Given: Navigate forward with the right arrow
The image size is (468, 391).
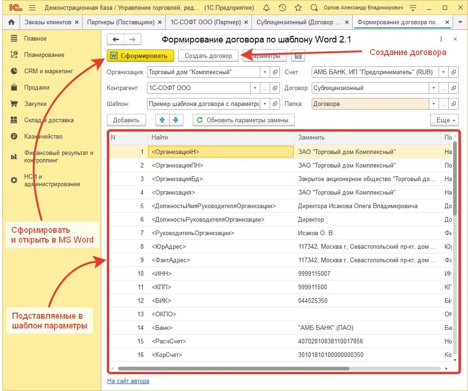Looking at the screenshot, I should pyautogui.click(x=133, y=39).
